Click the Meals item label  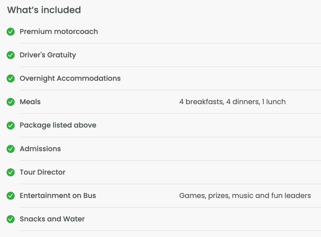[30, 102]
